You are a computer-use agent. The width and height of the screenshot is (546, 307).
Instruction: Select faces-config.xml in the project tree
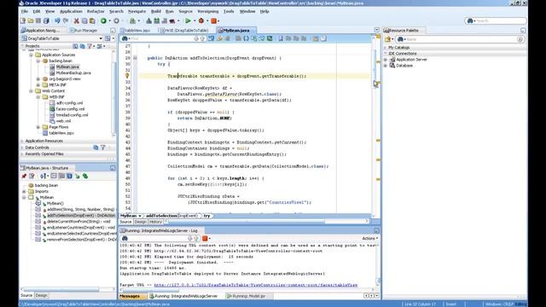70,109
